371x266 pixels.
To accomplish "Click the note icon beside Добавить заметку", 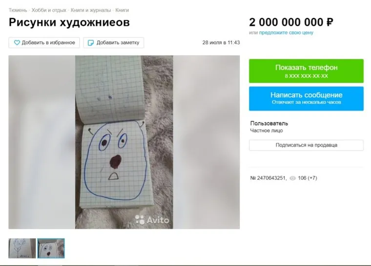I will 91,43.
